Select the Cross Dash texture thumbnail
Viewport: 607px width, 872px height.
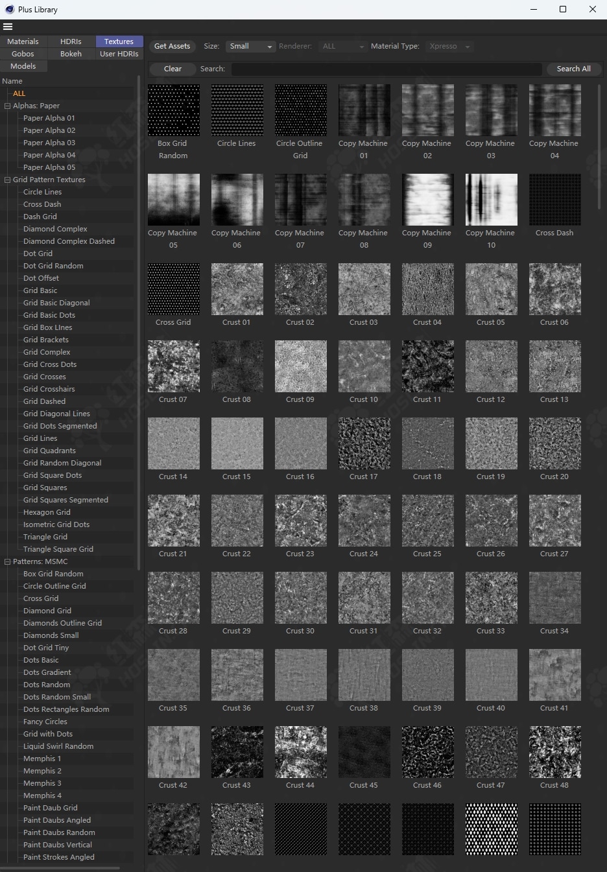point(555,200)
